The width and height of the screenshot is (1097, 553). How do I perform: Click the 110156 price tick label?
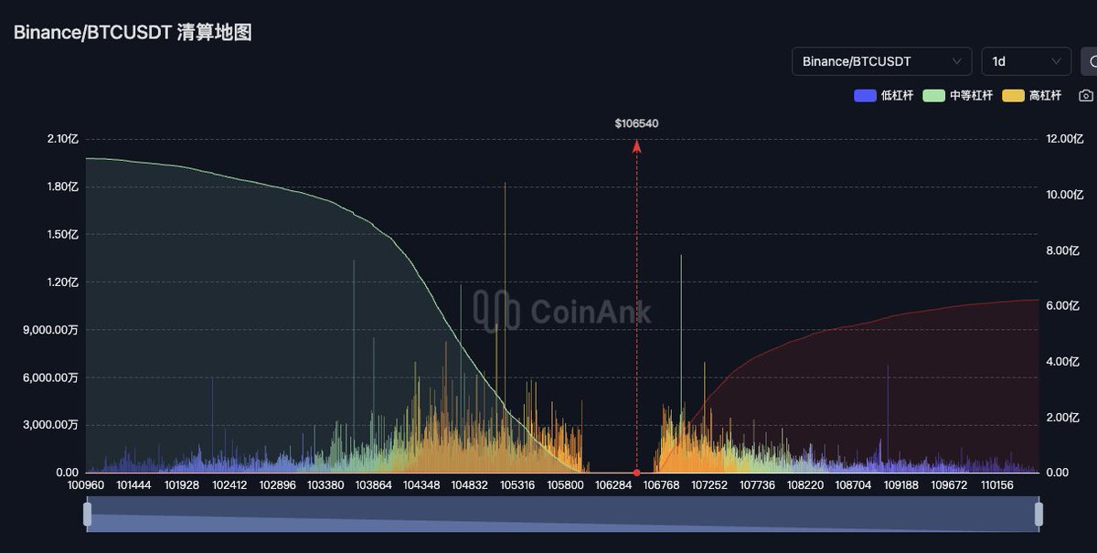(x=996, y=485)
